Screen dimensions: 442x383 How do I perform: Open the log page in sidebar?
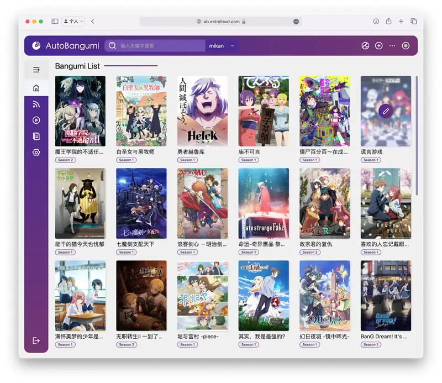[36, 136]
